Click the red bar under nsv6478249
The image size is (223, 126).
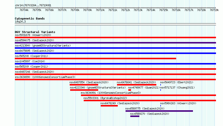[x=109, y=106]
